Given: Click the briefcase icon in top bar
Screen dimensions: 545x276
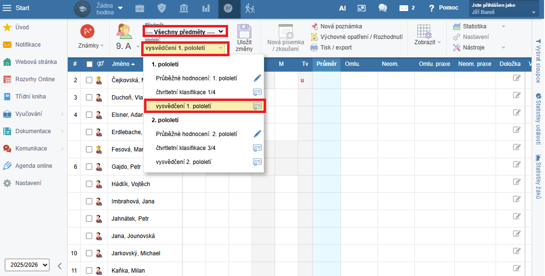Looking at the screenshot, I should pos(139,8).
